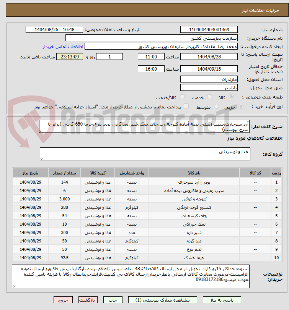The height and width of the screenshot is (310, 289).
Task: Click item سیب زمینی و ماکارونی نیمه آماده
Action: 194,191
